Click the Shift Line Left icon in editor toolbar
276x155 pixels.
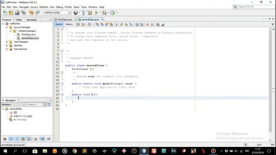137,25
